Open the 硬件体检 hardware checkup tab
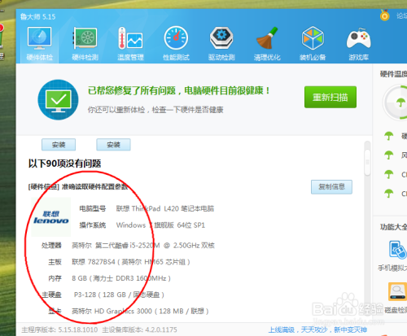 pos(39,44)
